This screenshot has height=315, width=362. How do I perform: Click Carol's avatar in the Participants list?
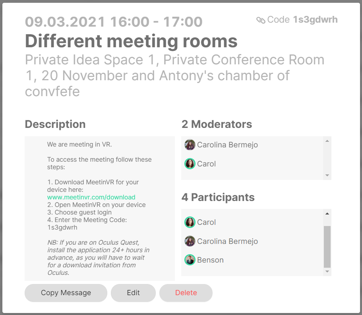190,222
